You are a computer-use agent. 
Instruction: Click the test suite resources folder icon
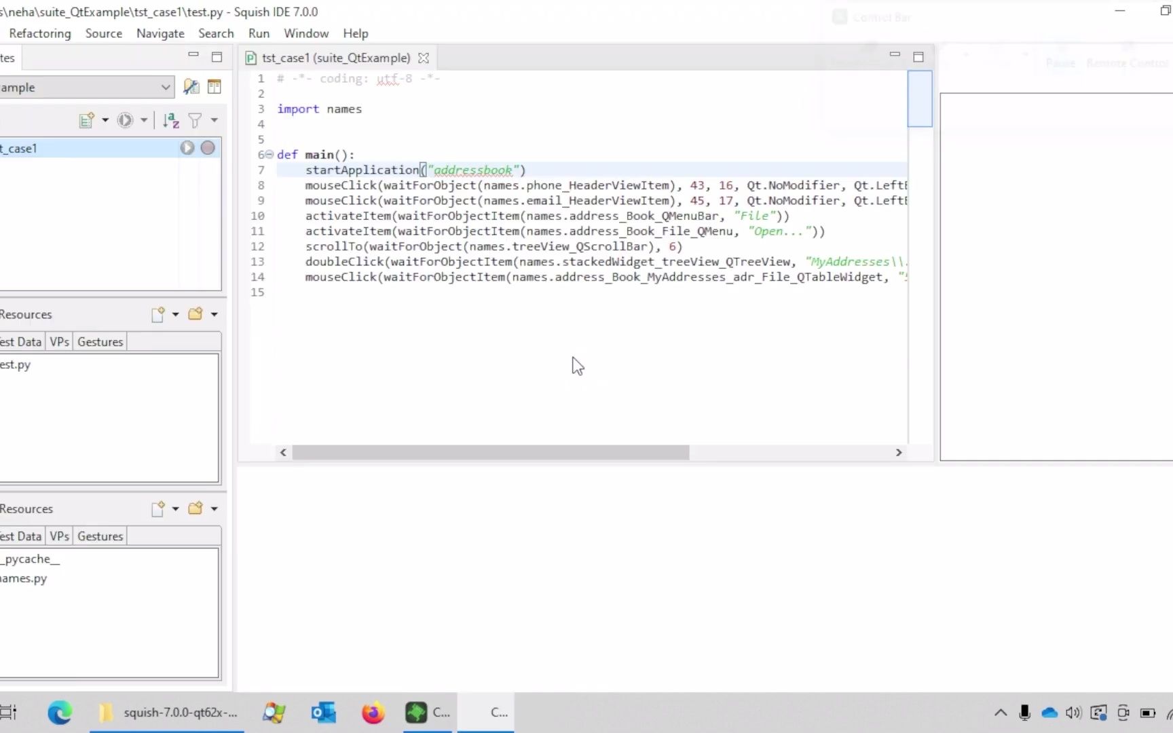click(x=195, y=508)
